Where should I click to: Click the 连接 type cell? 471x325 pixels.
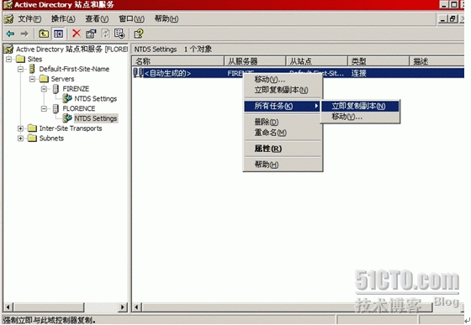coord(358,73)
